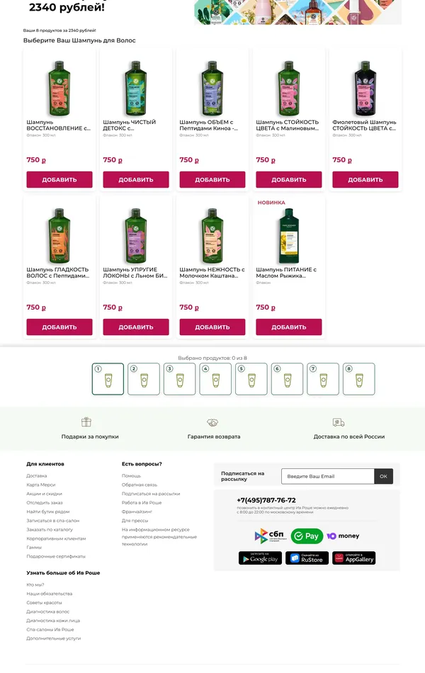Add Фиолетовый Шампунь СТОЙКОСТЬ ЦВЕТА to set
Viewport: 425px width, 673px height.
click(365, 179)
